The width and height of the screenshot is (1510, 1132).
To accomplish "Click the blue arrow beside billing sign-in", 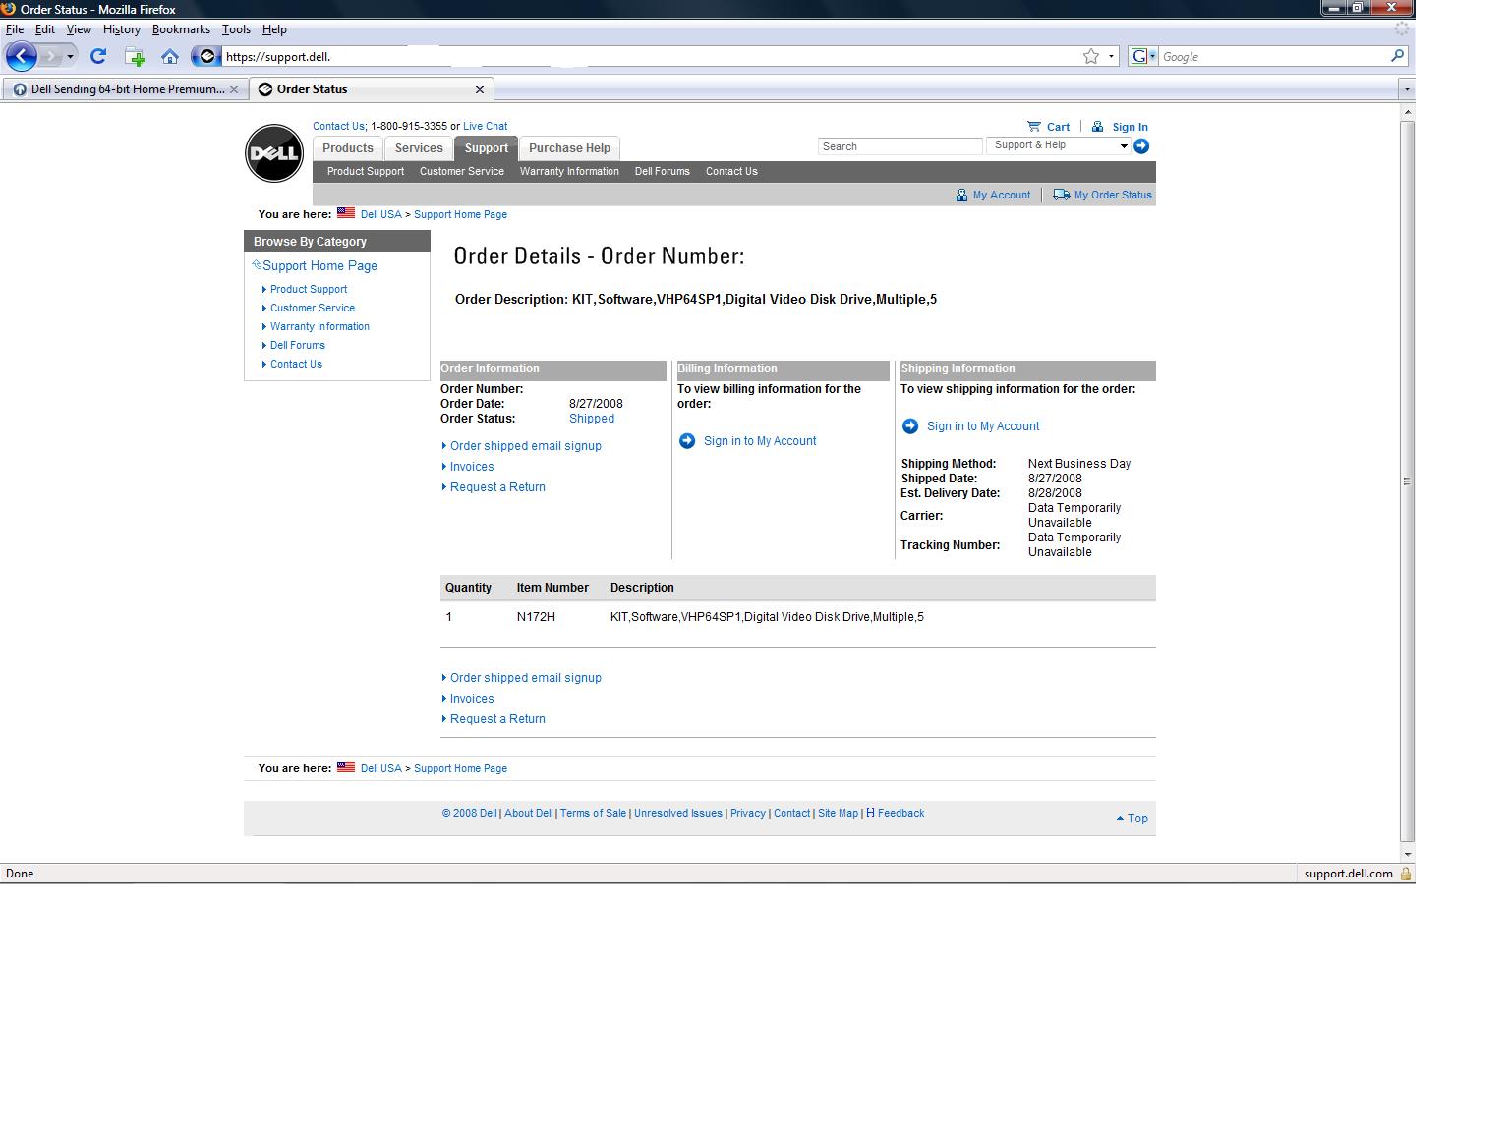I will click(x=687, y=441).
